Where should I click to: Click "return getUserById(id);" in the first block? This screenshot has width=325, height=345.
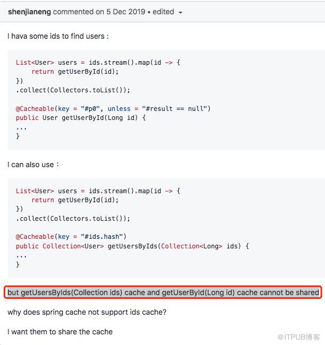pos(75,72)
